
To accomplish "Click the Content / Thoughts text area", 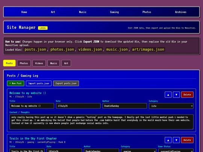I will (x=101, y=122).
